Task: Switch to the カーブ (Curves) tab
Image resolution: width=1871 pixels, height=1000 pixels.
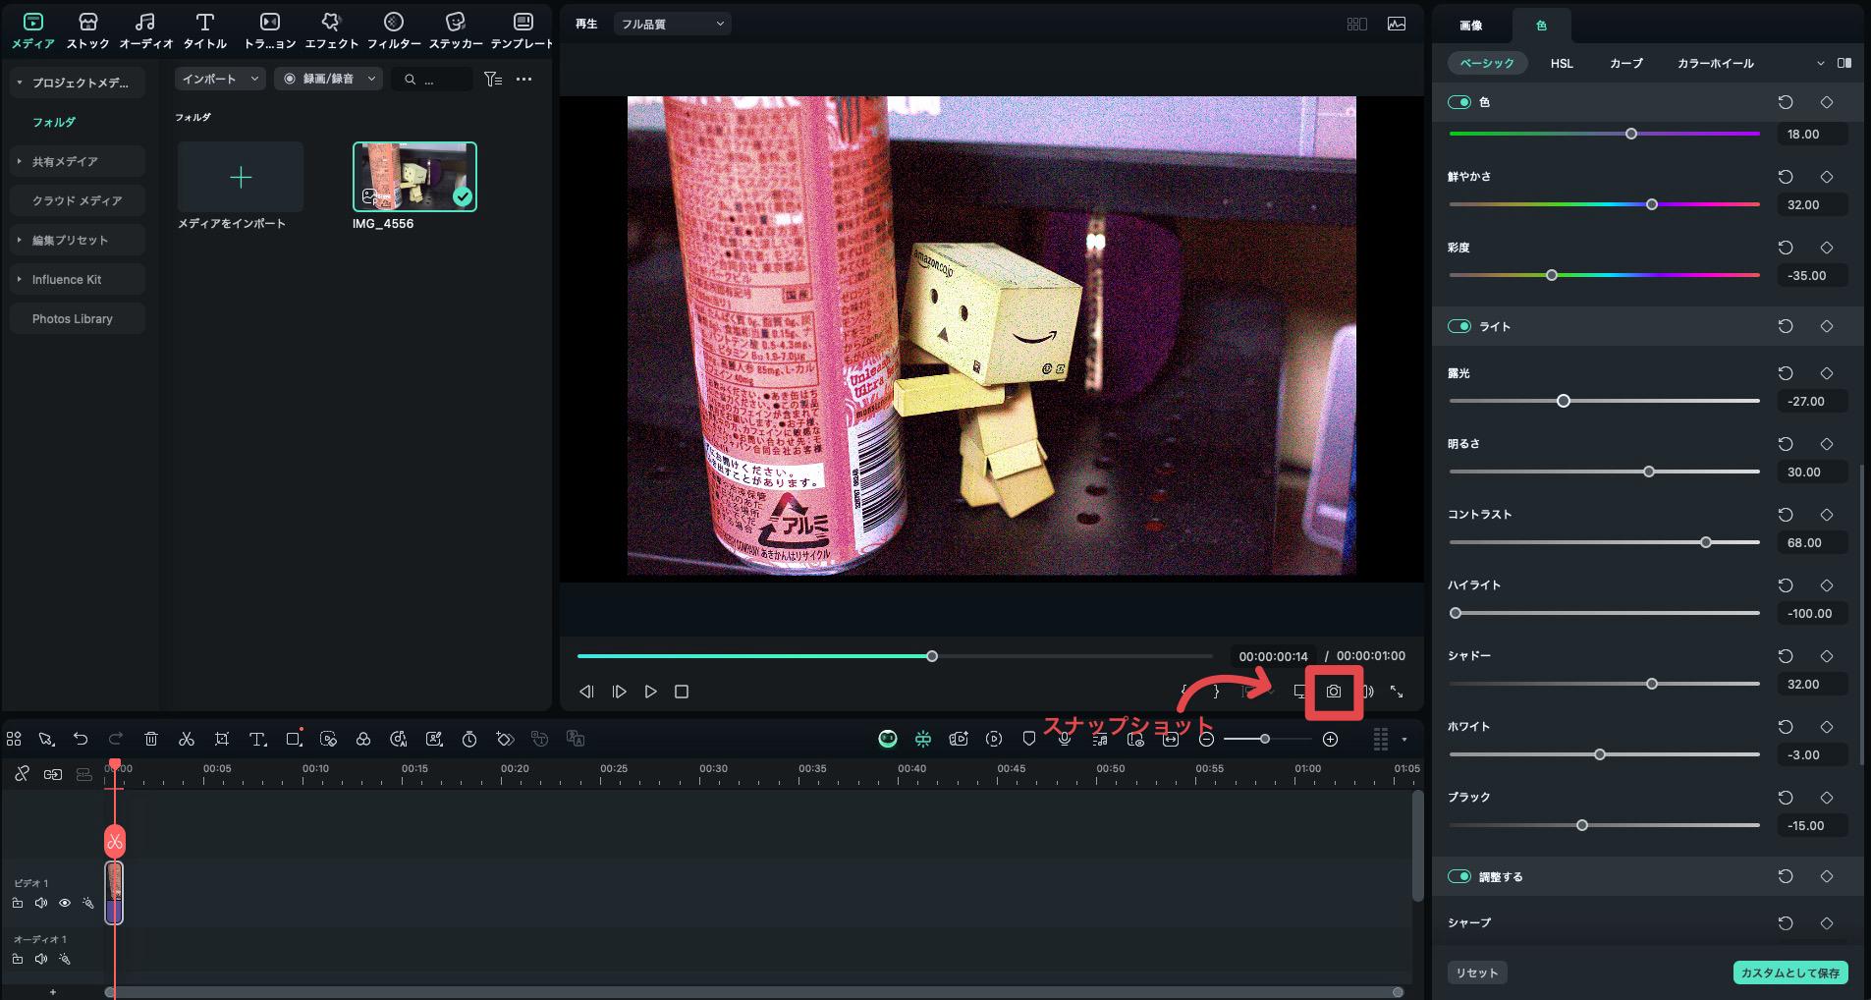Action: tap(1625, 63)
